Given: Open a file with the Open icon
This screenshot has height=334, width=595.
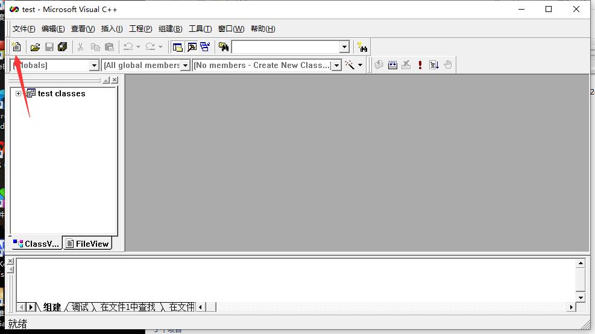Looking at the screenshot, I should click(x=36, y=47).
